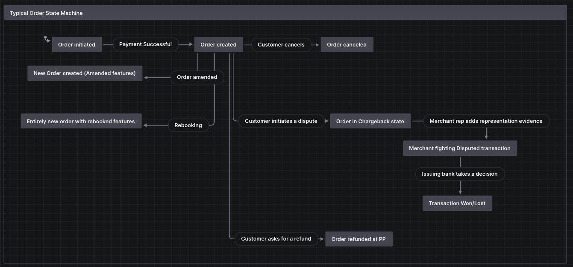Screen dimensions: 573x267
Task: Select Entirely new order with rebooked features node
Action: (81, 121)
